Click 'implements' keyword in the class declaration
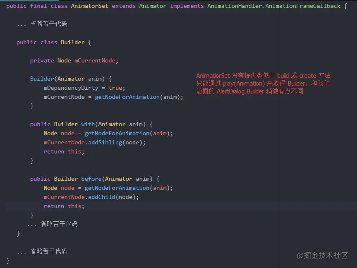357x268 pixels. click(187, 6)
